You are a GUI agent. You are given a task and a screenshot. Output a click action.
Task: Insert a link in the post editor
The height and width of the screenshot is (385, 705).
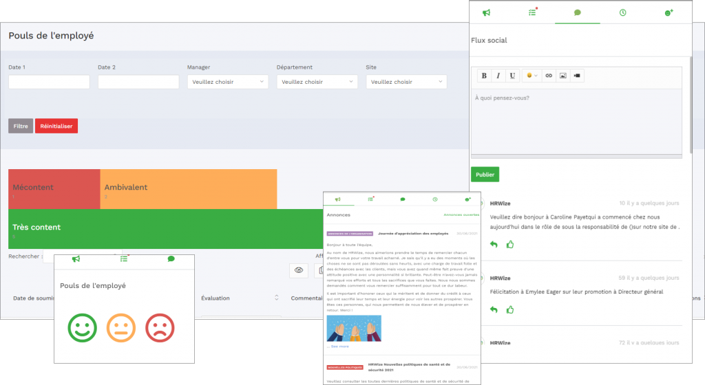549,76
